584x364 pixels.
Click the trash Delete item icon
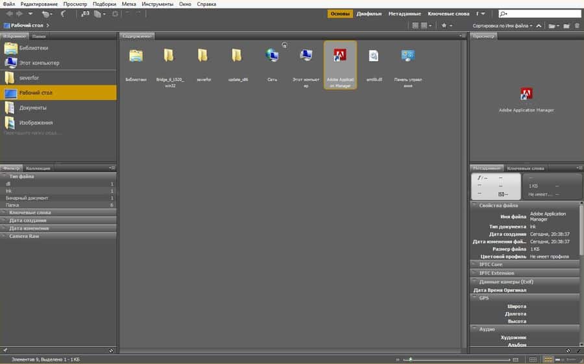point(577,26)
